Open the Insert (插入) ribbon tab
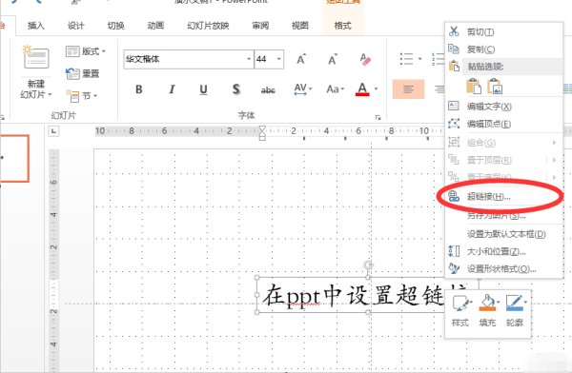This screenshot has height=373, width=572. pyautogui.click(x=36, y=26)
